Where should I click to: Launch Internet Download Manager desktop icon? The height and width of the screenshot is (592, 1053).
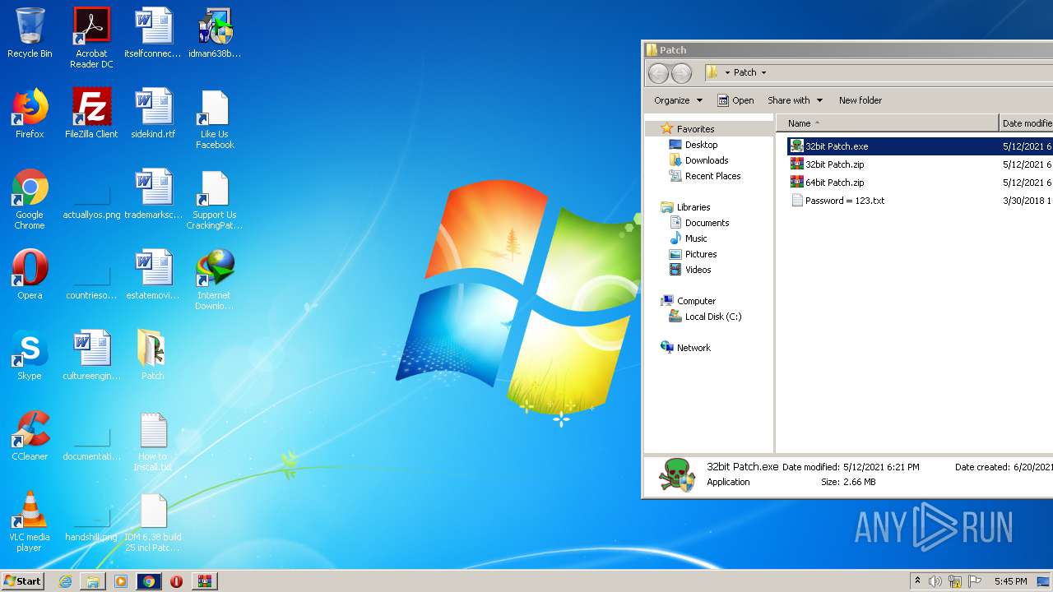pos(215,280)
